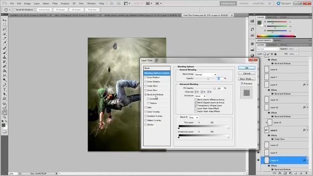Click the Lock position icon
313x176 pixels.
[x=272, y=54]
